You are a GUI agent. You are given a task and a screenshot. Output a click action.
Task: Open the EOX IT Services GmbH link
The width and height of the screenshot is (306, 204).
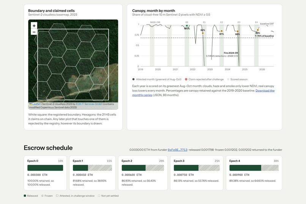(89, 104)
